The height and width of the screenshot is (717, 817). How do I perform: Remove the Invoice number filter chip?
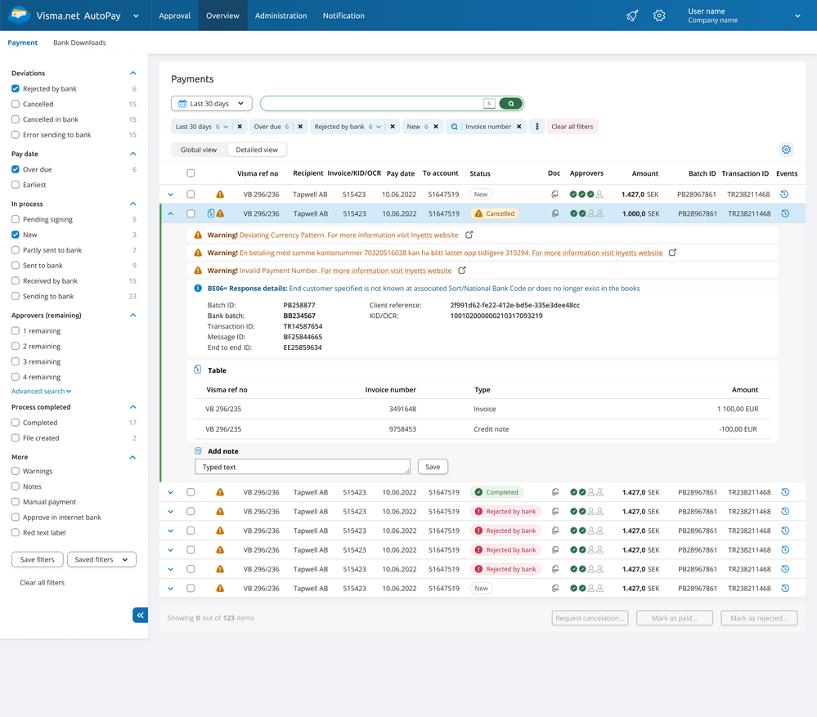[x=519, y=127]
